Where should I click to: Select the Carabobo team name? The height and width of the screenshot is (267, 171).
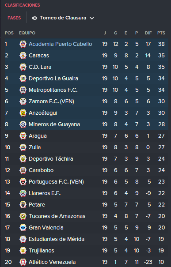click(x=41, y=170)
